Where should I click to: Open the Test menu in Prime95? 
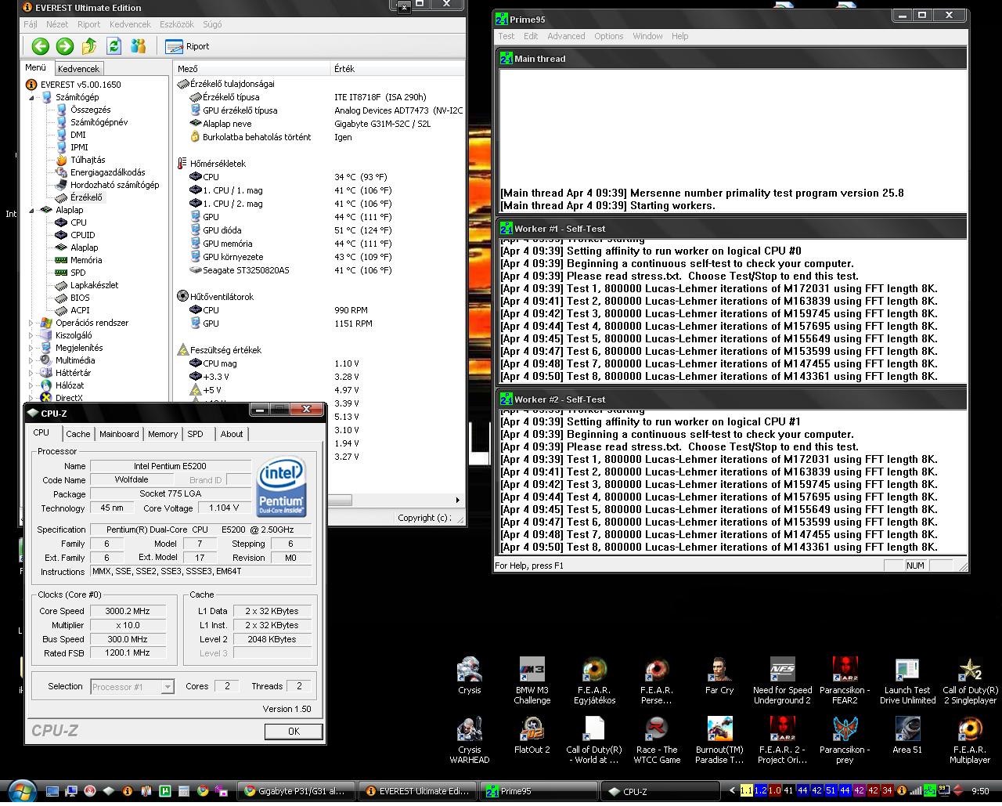[506, 36]
